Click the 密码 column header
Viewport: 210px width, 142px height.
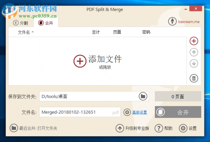coord(146,32)
